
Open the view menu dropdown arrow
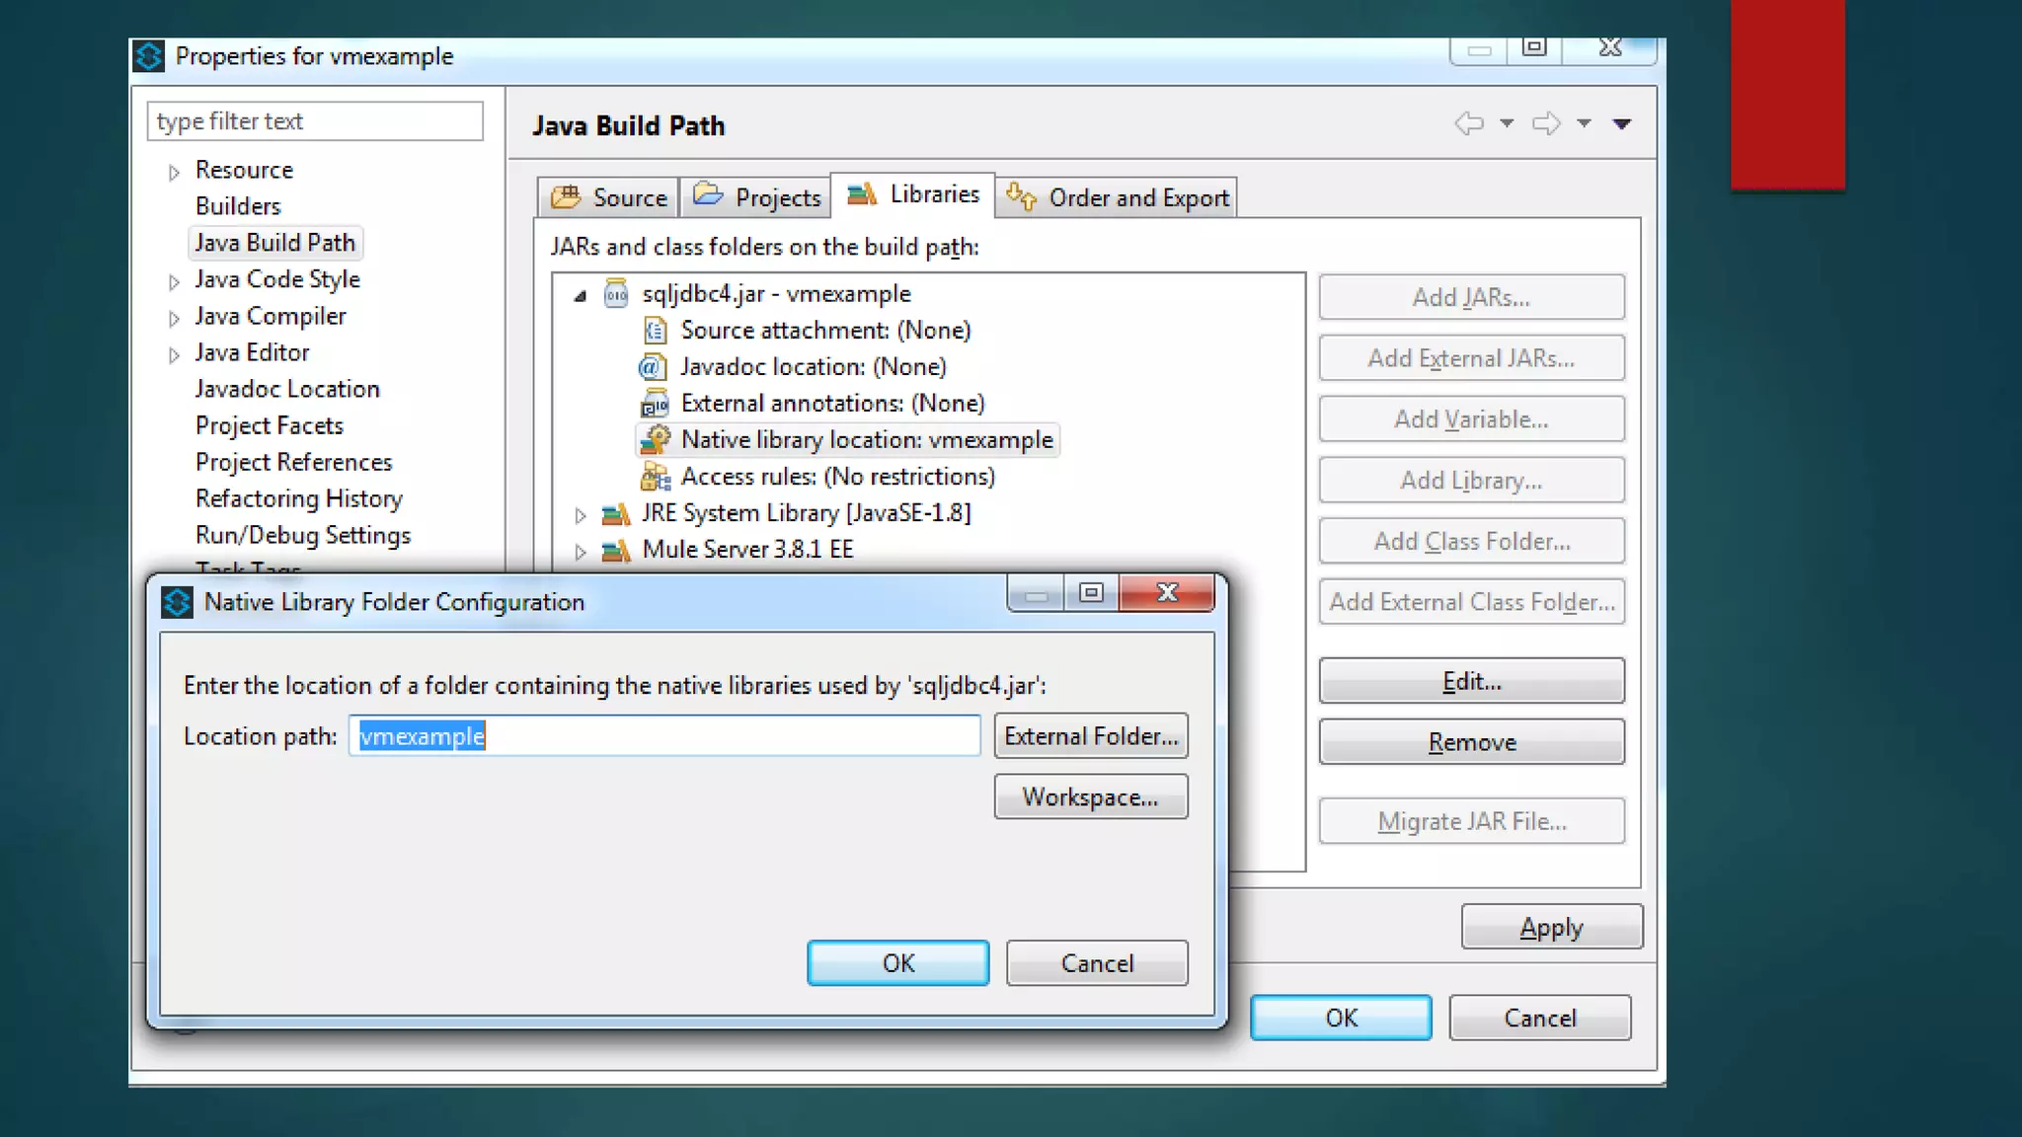pos(1621,124)
